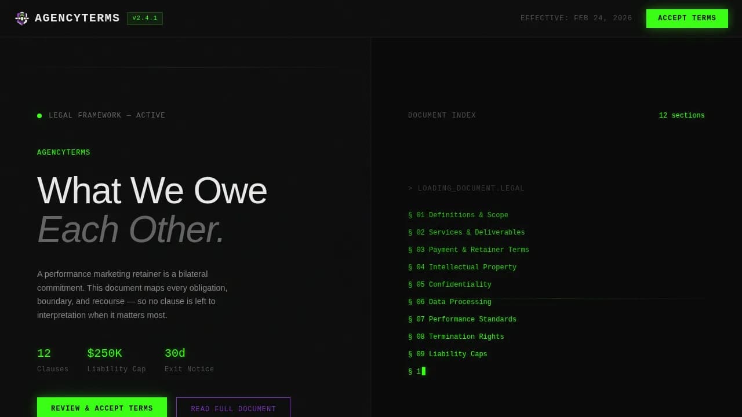The width and height of the screenshot is (742, 417).
Task: Open 05 Confidentiality section
Action: 450,285
